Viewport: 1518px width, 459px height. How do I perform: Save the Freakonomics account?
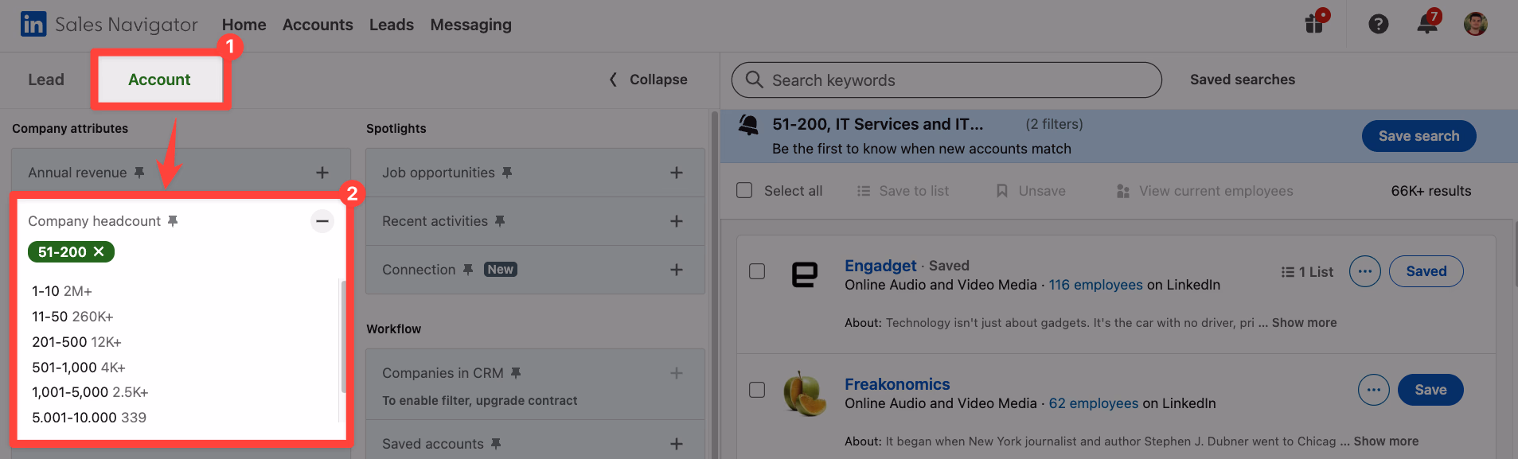[x=1430, y=390]
